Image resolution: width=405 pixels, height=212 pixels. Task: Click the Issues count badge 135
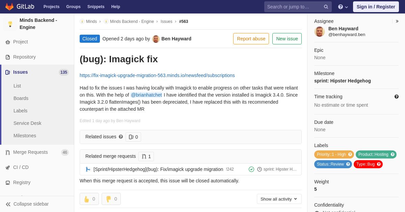tap(64, 72)
